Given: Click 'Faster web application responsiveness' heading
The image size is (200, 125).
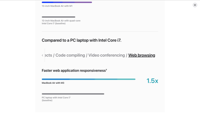Looking at the screenshot, I should 74,71.
